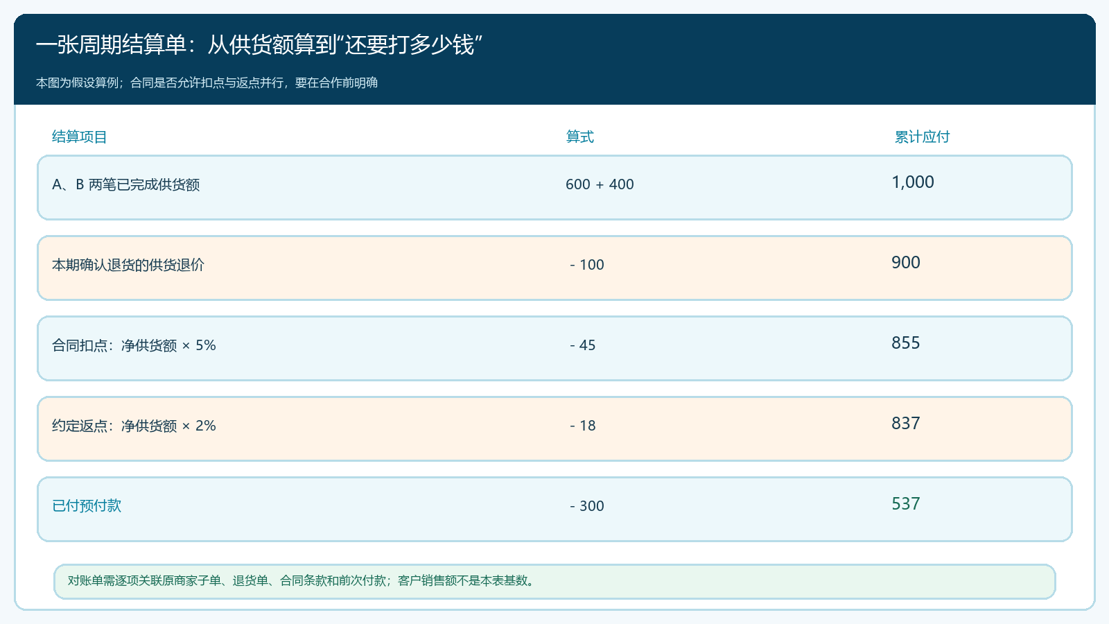Select row label 本期确认退货的供货退价
1109x624 pixels.
click(x=128, y=265)
